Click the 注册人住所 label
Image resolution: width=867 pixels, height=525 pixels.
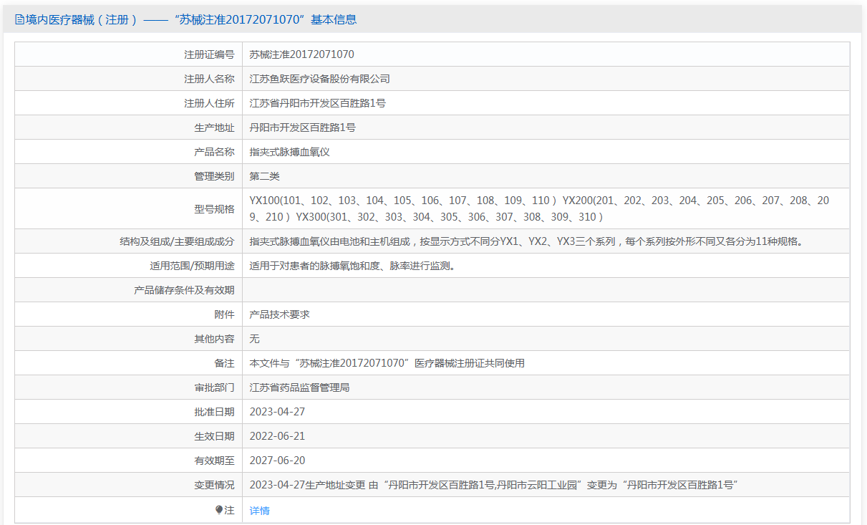(x=209, y=103)
